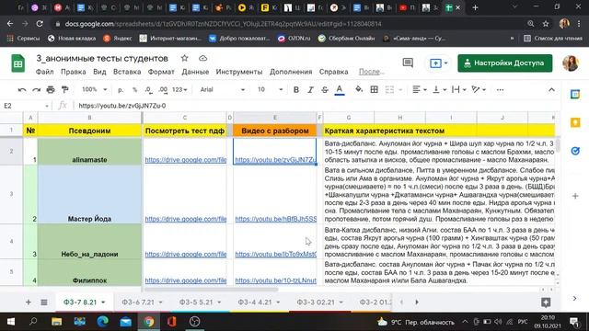Open the all sheets list icon
589x331 pixels.
tap(44, 302)
